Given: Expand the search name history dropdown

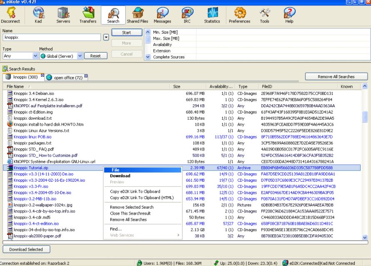Looking at the screenshot, I should click(x=106, y=37).
